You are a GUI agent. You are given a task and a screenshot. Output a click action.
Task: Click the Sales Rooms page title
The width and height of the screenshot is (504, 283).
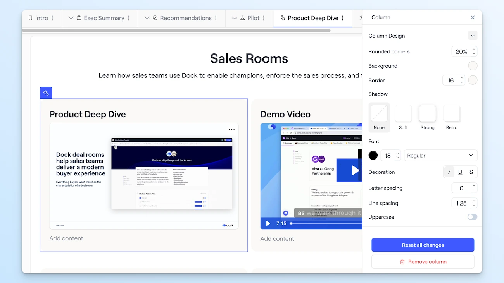[249, 58]
